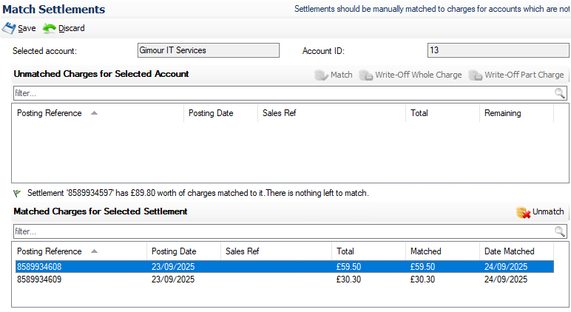This screenshot has height=312, width=571.
Task: Click the matched charges filter field
Action: point(281,231)
